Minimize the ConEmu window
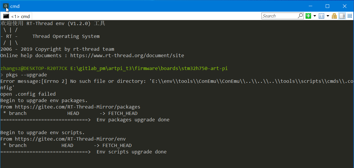 tap(310, 6)
